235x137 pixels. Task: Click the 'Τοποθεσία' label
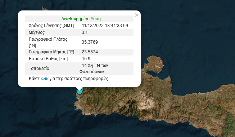pos(39,68)
